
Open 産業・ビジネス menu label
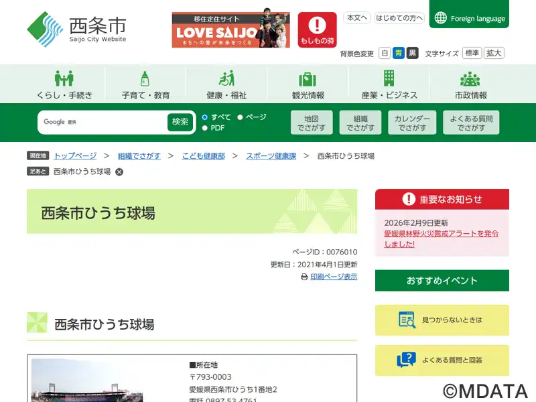(x=389, y=95)
